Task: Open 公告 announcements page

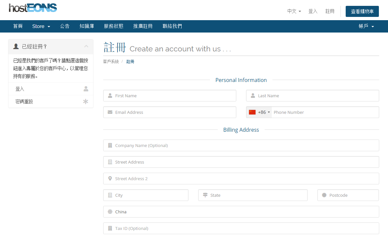Action: coord(65,26)
